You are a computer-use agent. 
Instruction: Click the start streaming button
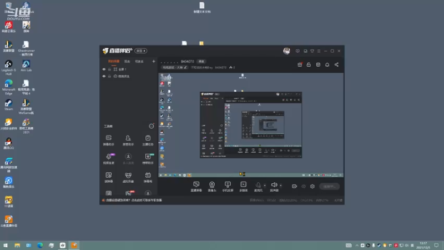tap(329, 186)
